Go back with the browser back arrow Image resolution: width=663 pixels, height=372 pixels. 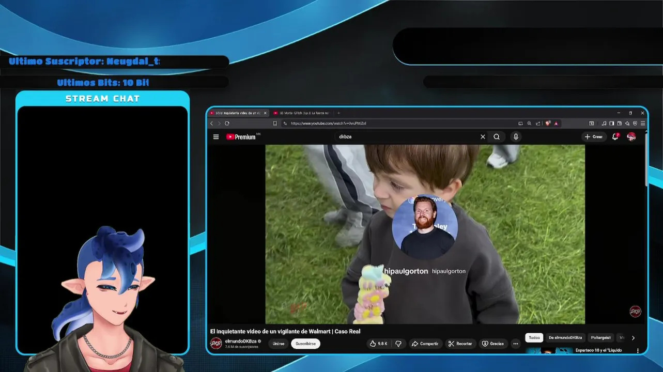point(211,123)
